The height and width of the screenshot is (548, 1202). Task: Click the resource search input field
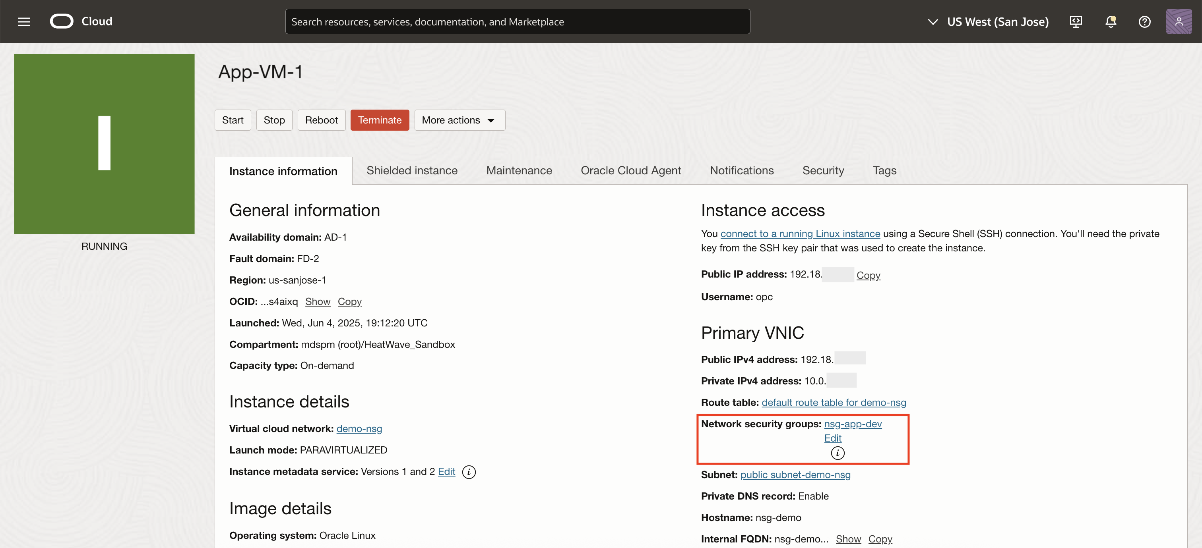point(517,21)
